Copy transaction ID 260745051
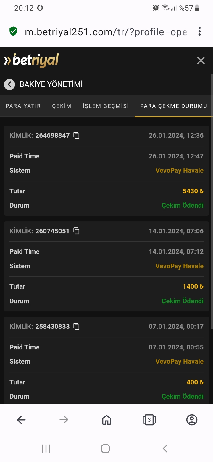This screenshot has width=213, height=462. [77, 231]
